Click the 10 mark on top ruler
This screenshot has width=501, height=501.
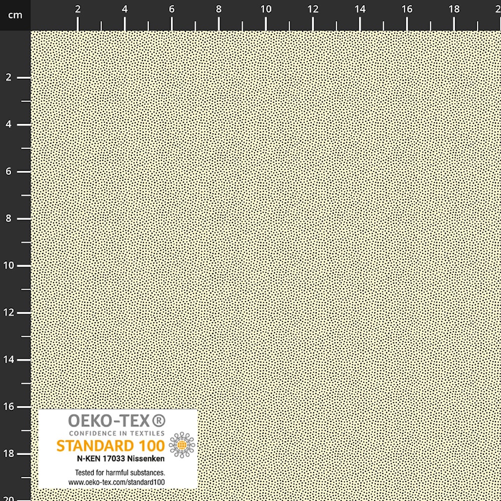(x=266, y=9)
